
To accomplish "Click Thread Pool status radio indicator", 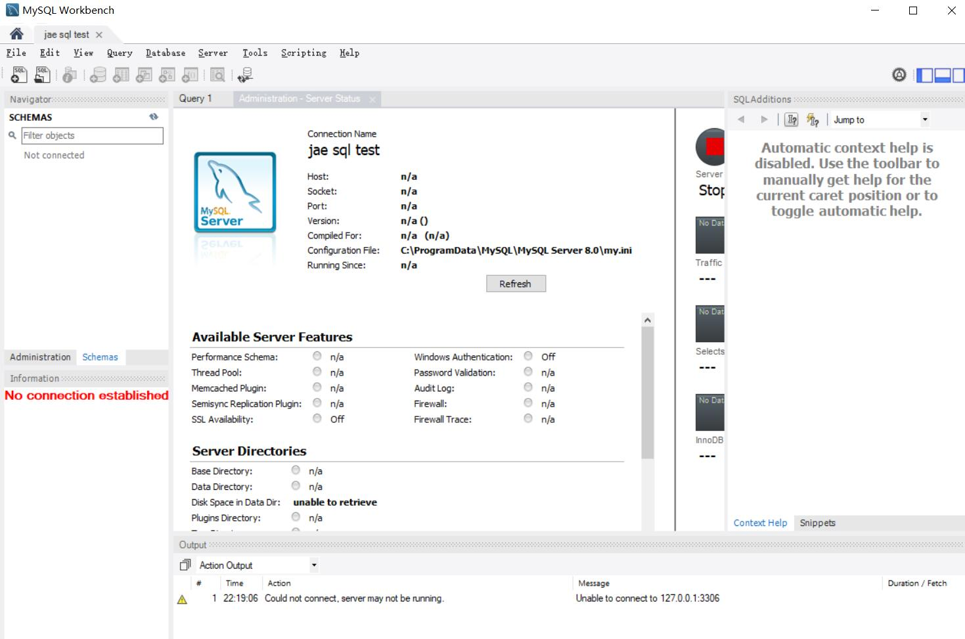I will [x=317, y=372].
